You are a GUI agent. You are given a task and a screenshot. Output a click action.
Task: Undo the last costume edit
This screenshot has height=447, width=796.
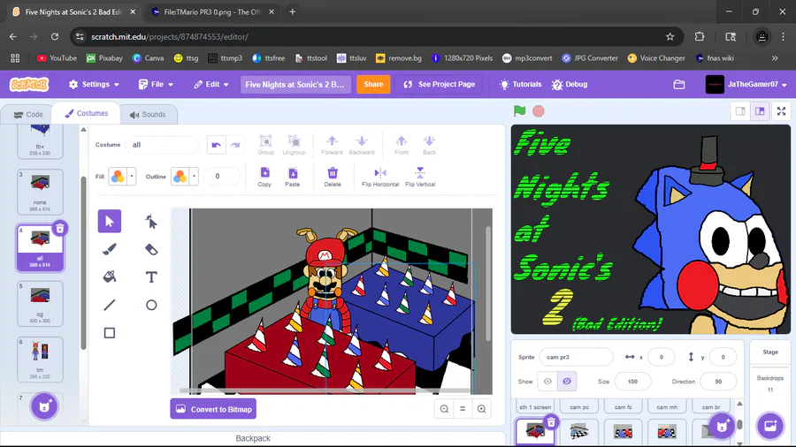(216, 145)
